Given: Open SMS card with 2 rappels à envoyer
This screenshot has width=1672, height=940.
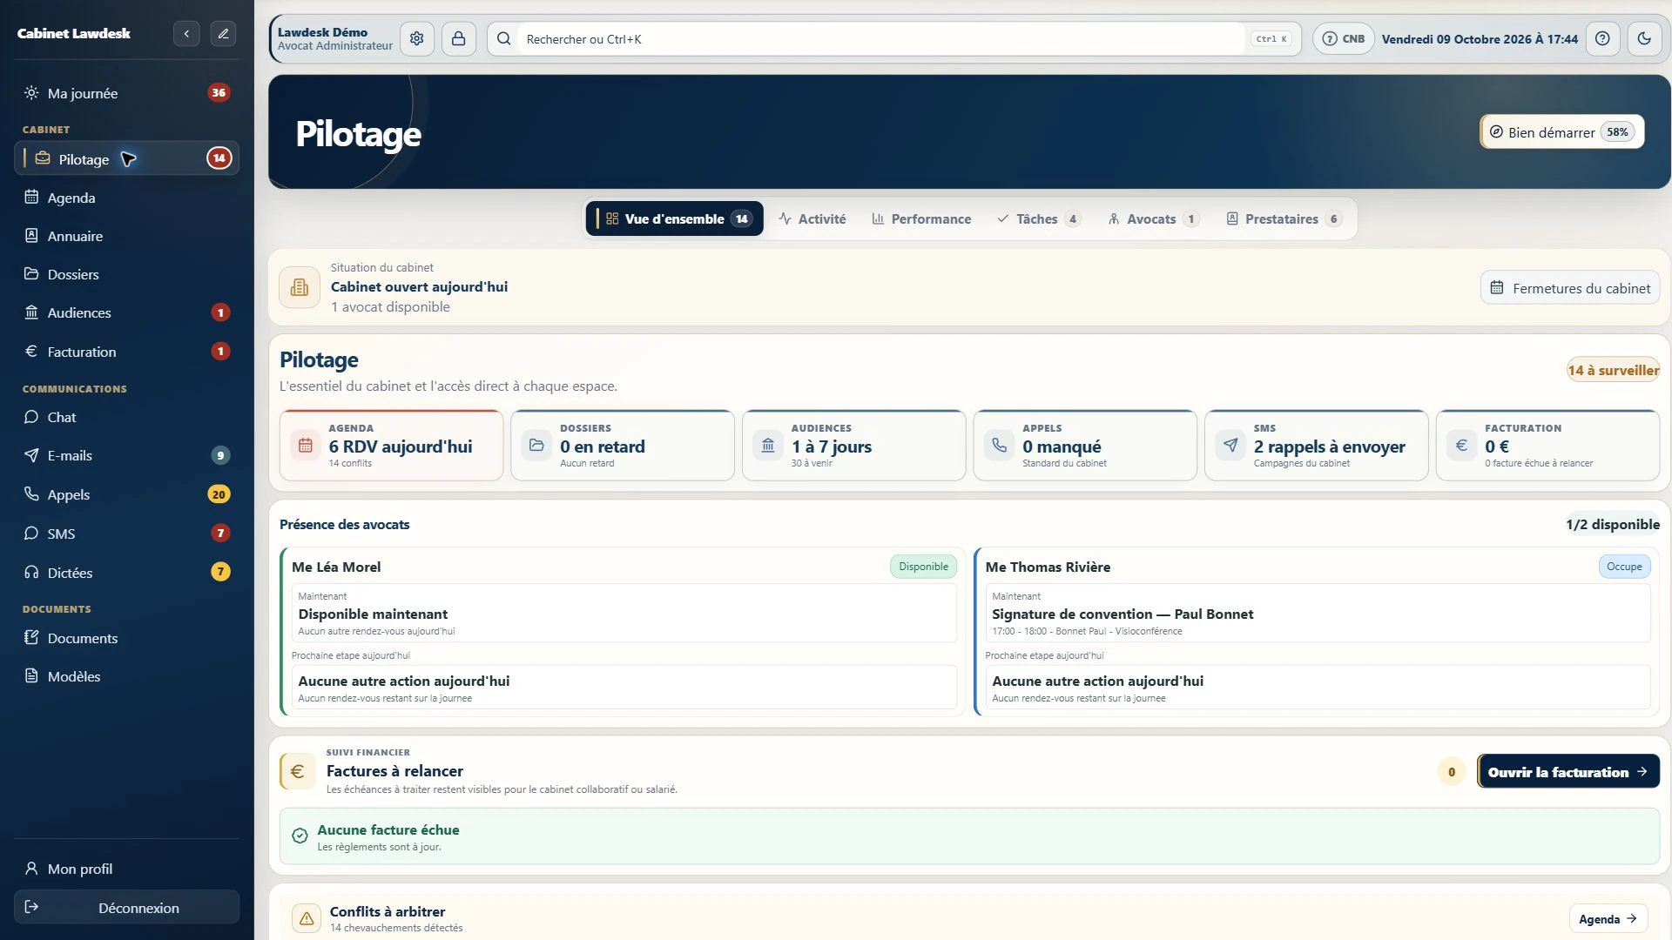Looking at the screenshot, I should [x=1317, y=446].
